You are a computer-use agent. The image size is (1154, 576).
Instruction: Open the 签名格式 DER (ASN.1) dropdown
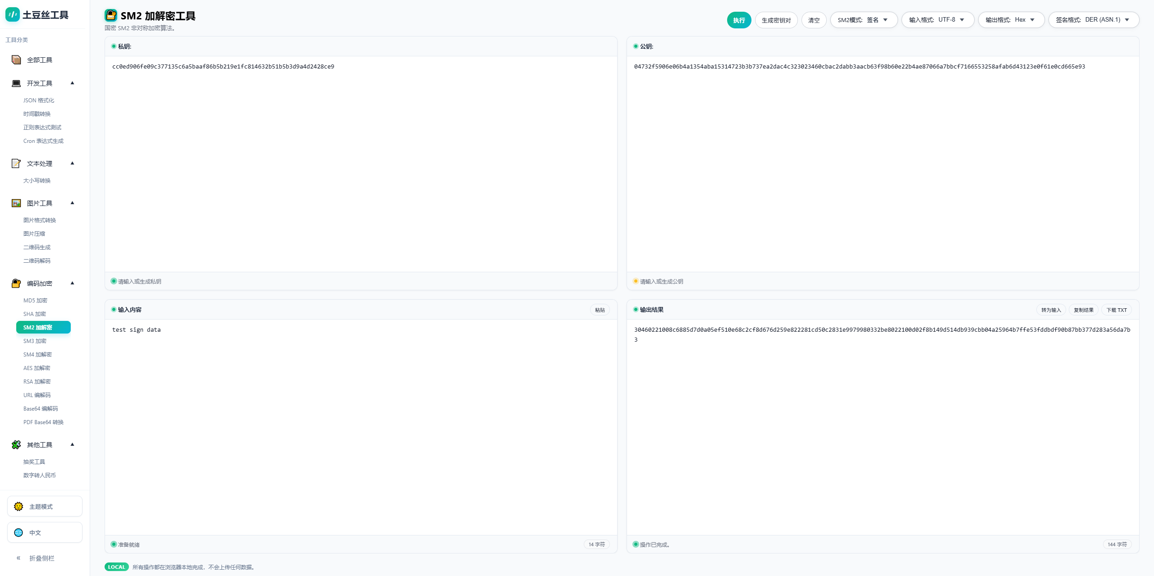pyautogui.click(x=1093, y=20)
